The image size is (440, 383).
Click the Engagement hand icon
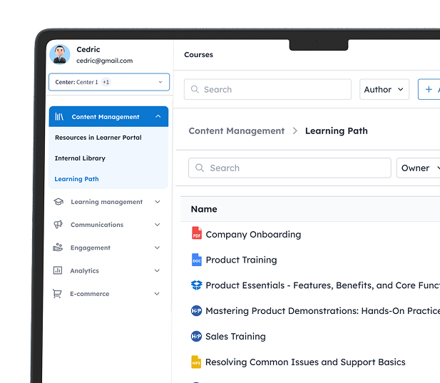(58, 247)
